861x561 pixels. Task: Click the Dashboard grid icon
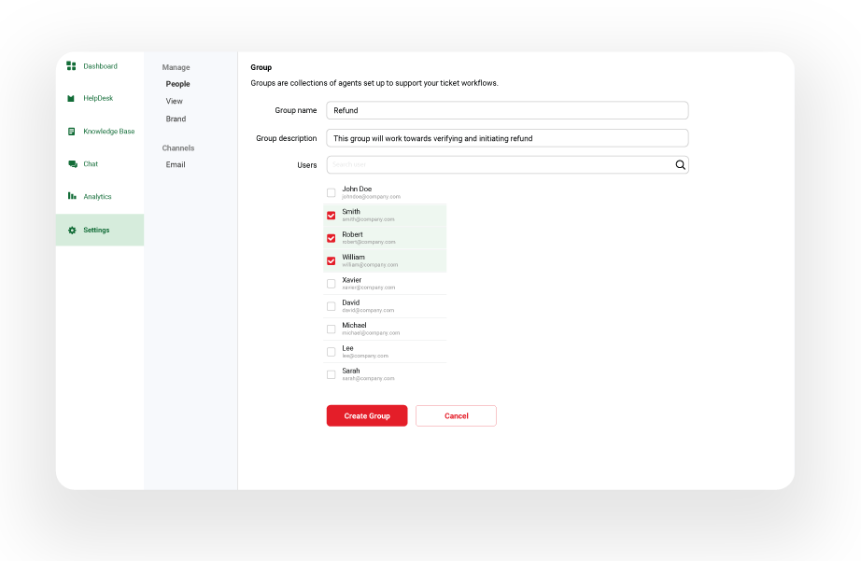(x=71, y=66)
